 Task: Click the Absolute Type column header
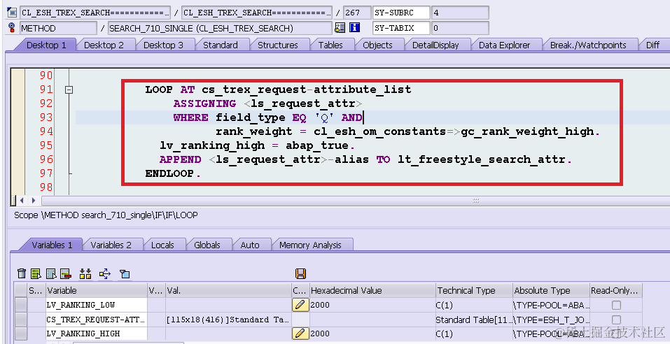(551, 290)
